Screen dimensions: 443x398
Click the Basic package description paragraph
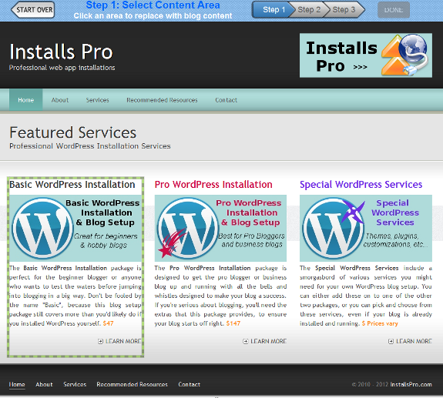(x=76, y=296)
